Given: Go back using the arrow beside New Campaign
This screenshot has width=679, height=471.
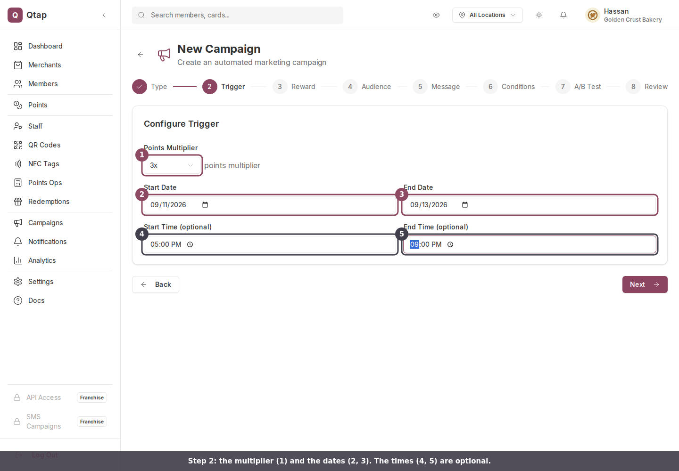Looking at the screenshot, I should 141,55.
